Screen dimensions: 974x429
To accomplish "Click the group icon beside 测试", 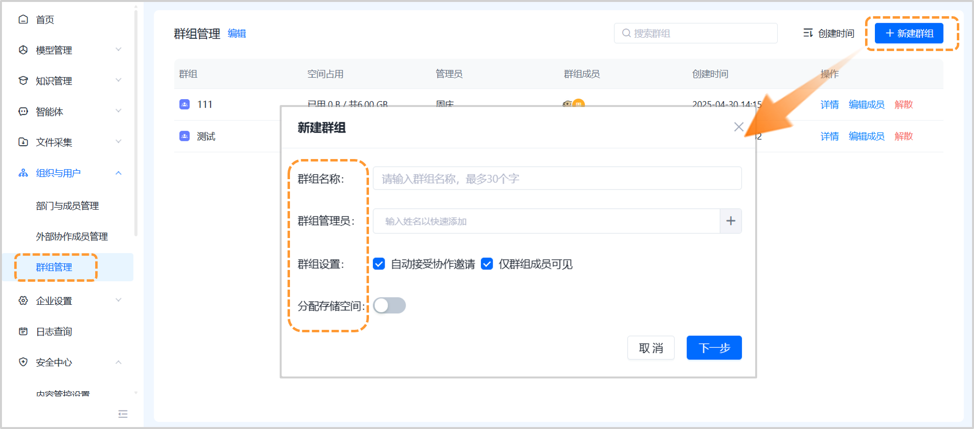I will tap(184, 136).
